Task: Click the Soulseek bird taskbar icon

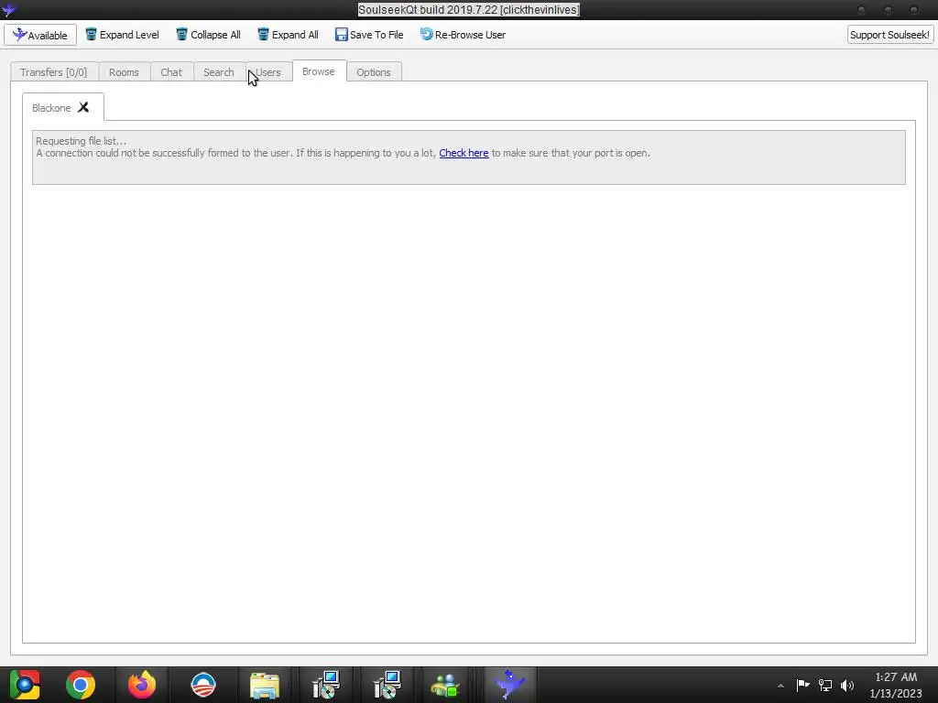Action: (509, 685)
